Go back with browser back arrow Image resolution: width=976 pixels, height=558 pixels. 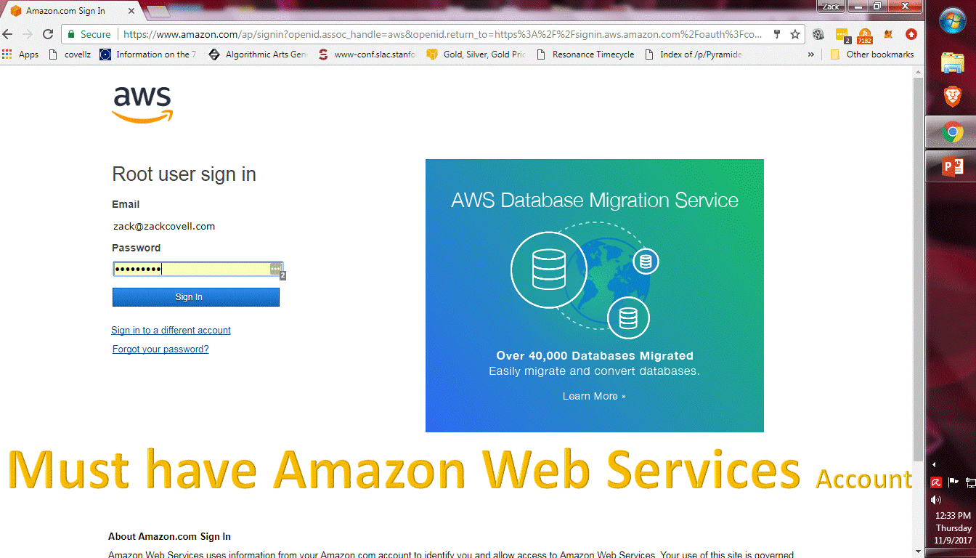(8, 34)
